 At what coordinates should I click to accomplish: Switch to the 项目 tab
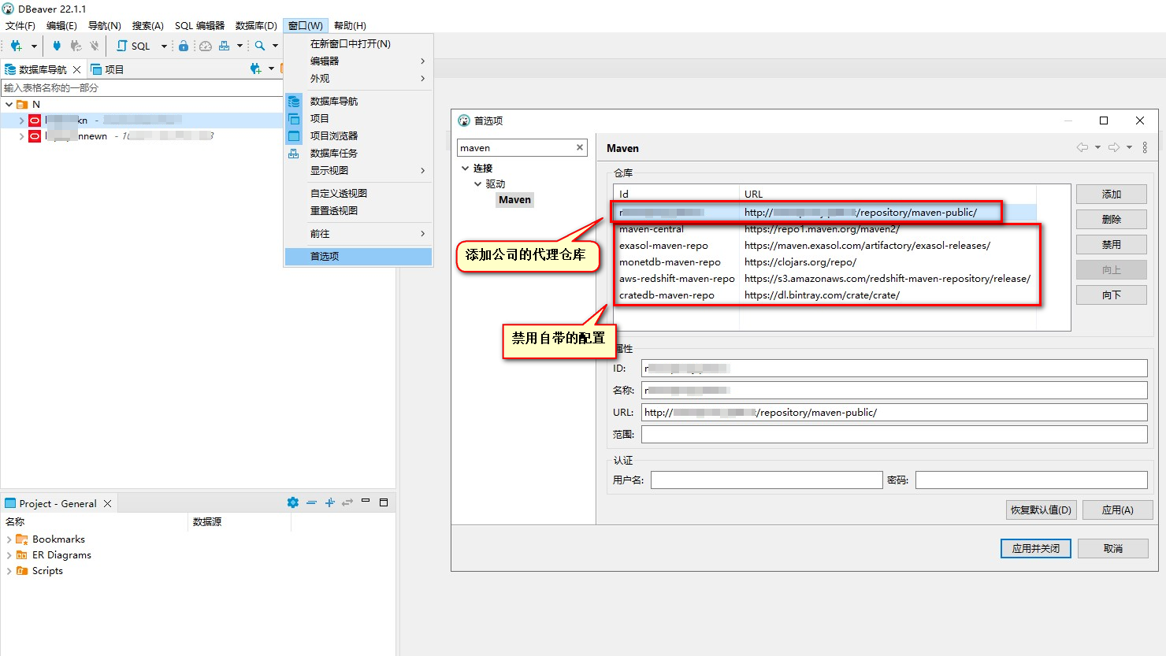pos(108,69)
